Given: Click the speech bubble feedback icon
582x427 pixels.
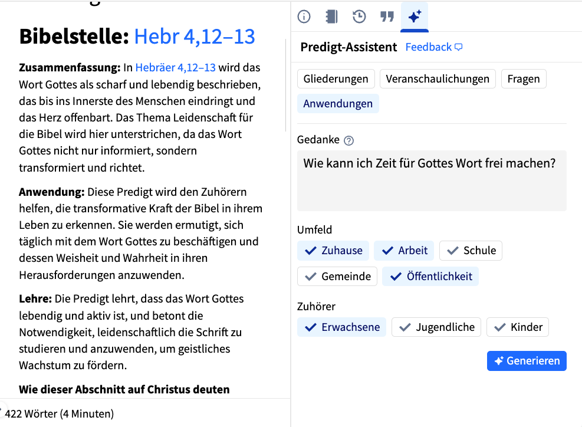Looking at the screenshot, I should tap(459, 47).
